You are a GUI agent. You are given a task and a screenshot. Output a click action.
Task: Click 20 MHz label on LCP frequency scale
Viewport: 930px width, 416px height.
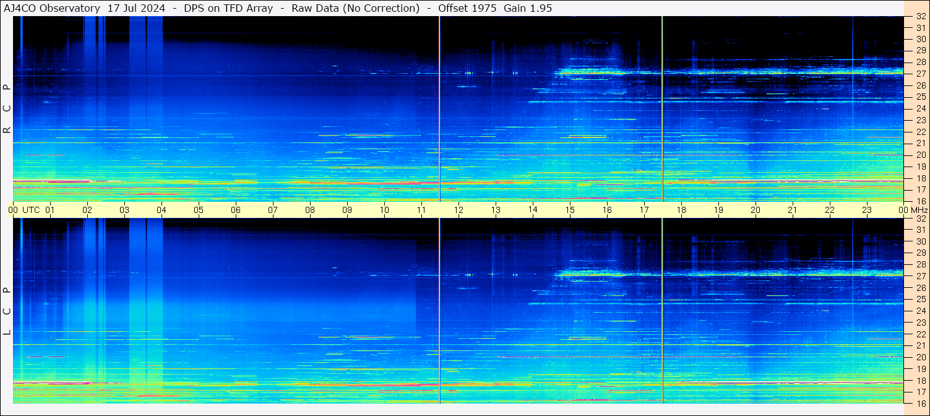click(x=920, y=357)
